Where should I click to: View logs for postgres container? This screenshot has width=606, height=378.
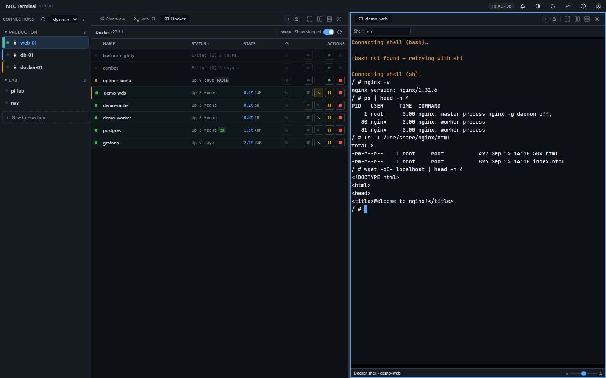[x=308, y=130]
